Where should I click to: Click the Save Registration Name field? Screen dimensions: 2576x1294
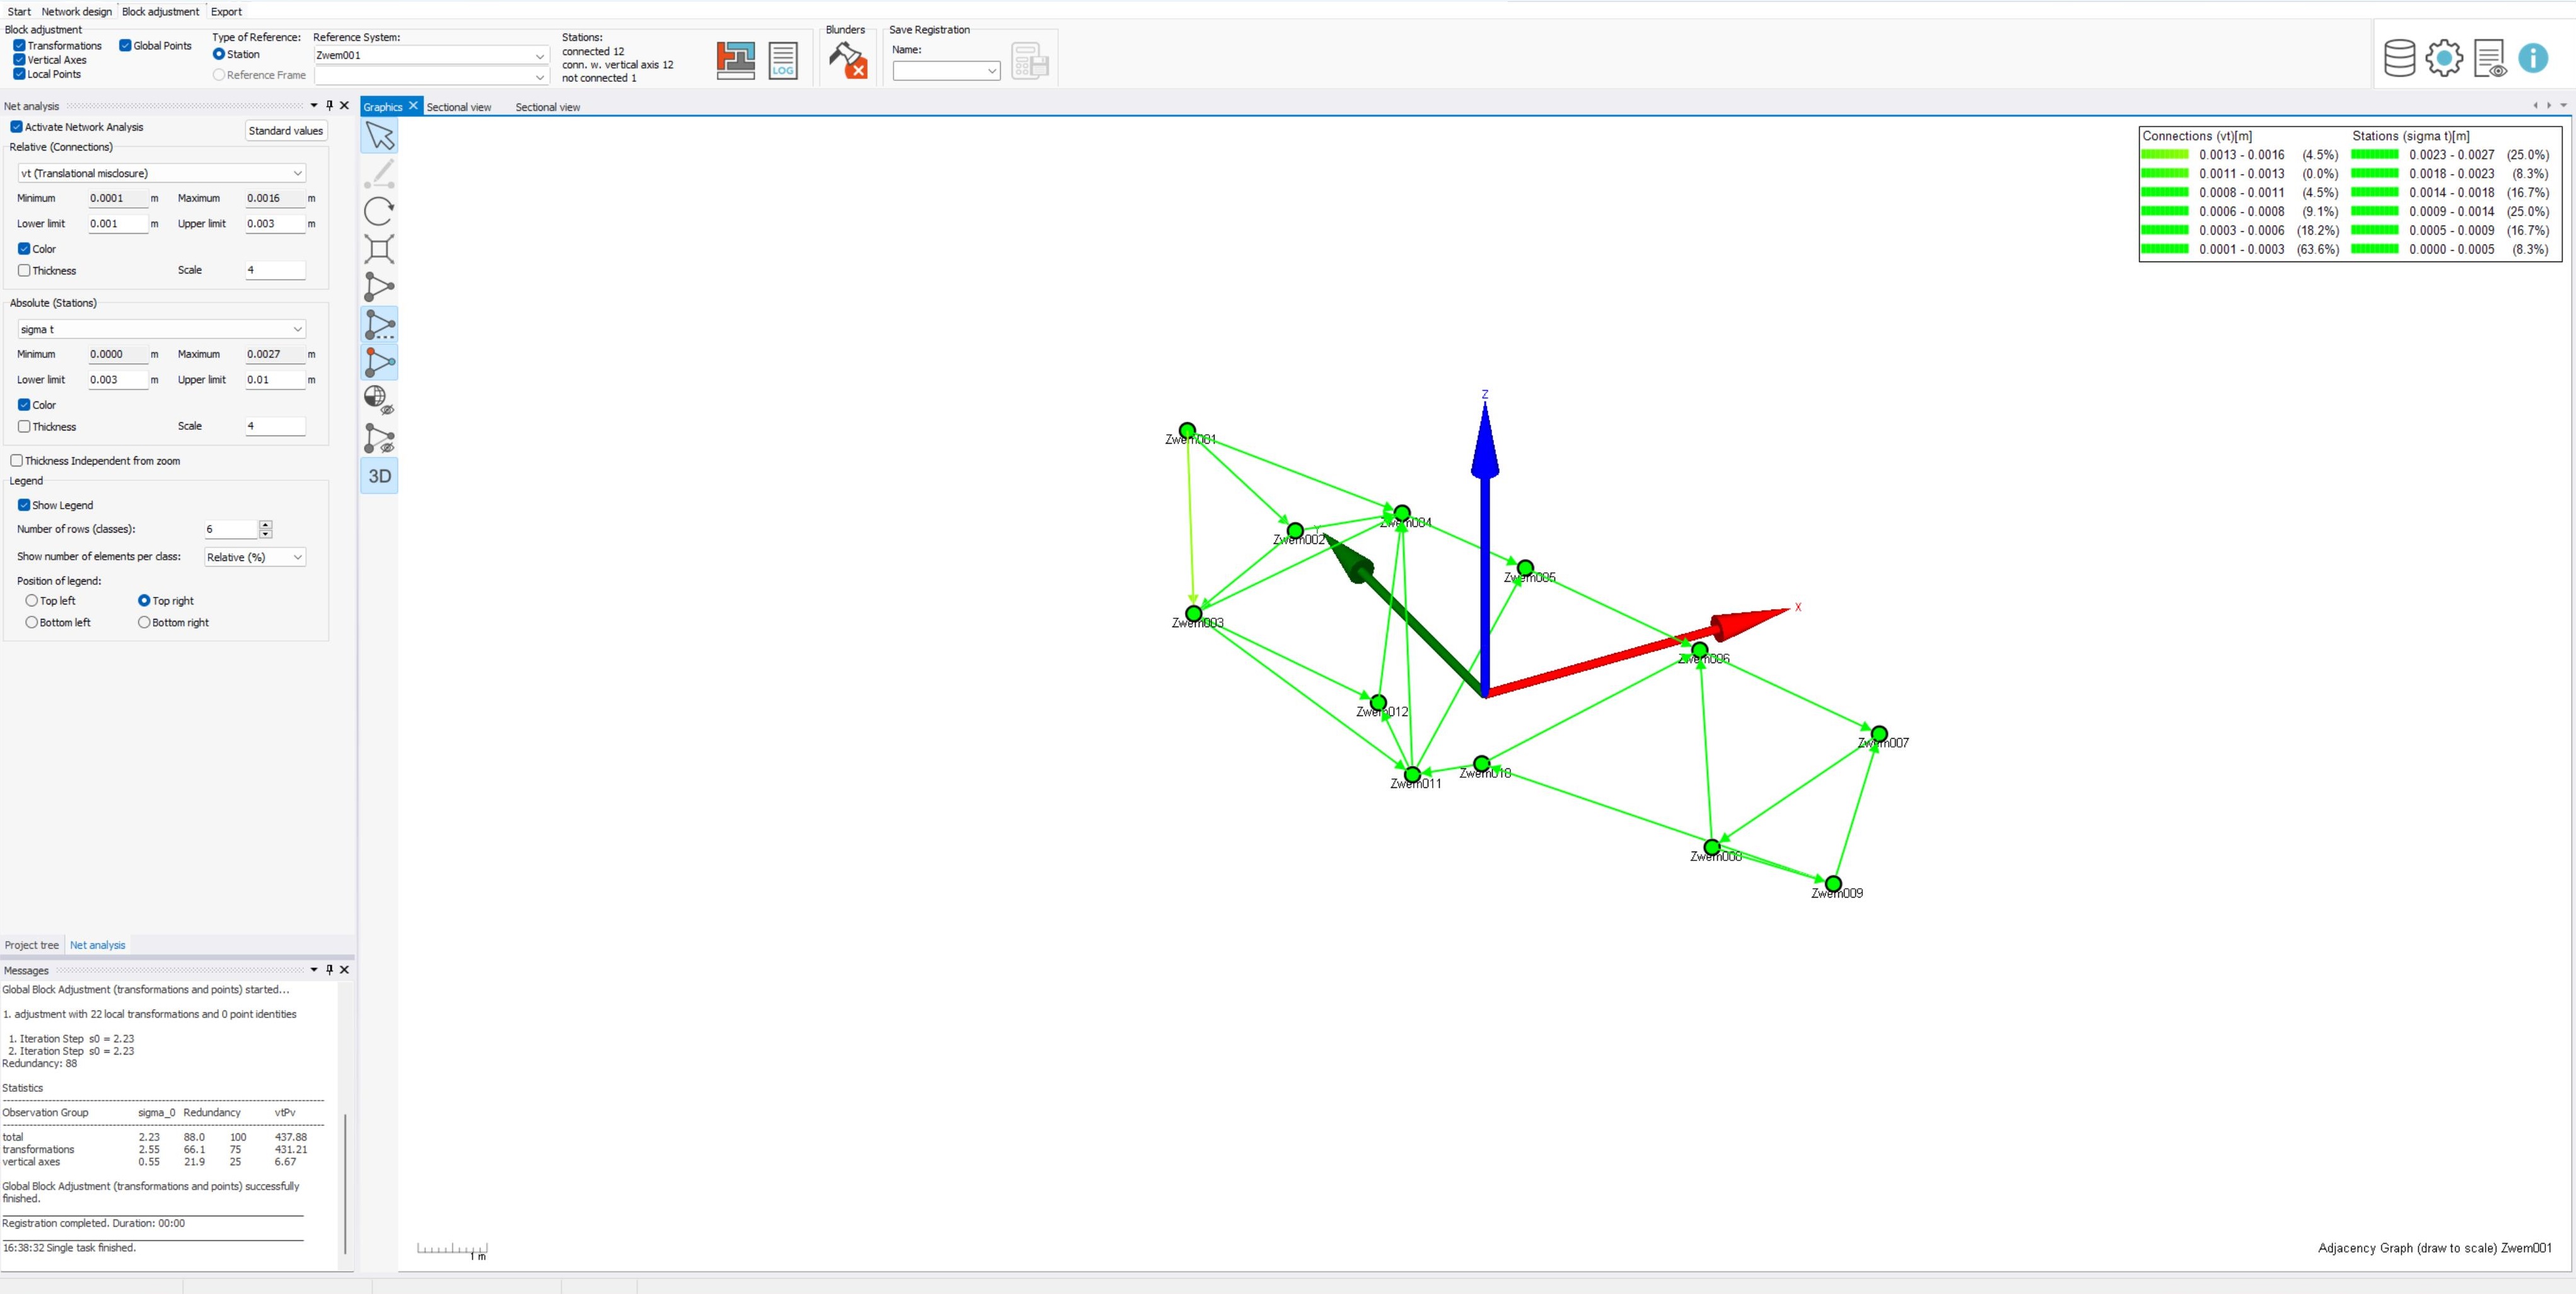pyautogui.click(x=945, y=71)
